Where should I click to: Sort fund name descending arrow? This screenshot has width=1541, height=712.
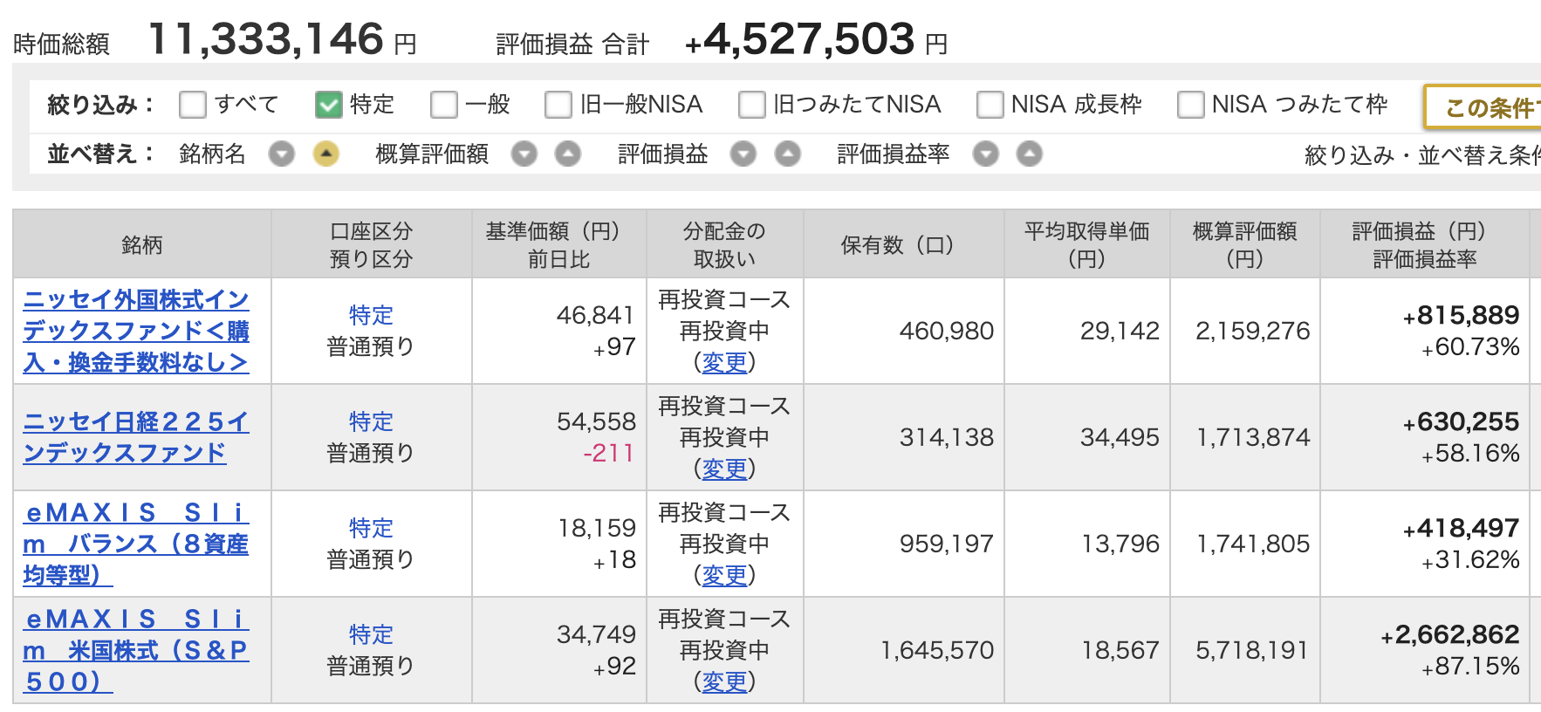pyautogui.click(x=281, y=154)
